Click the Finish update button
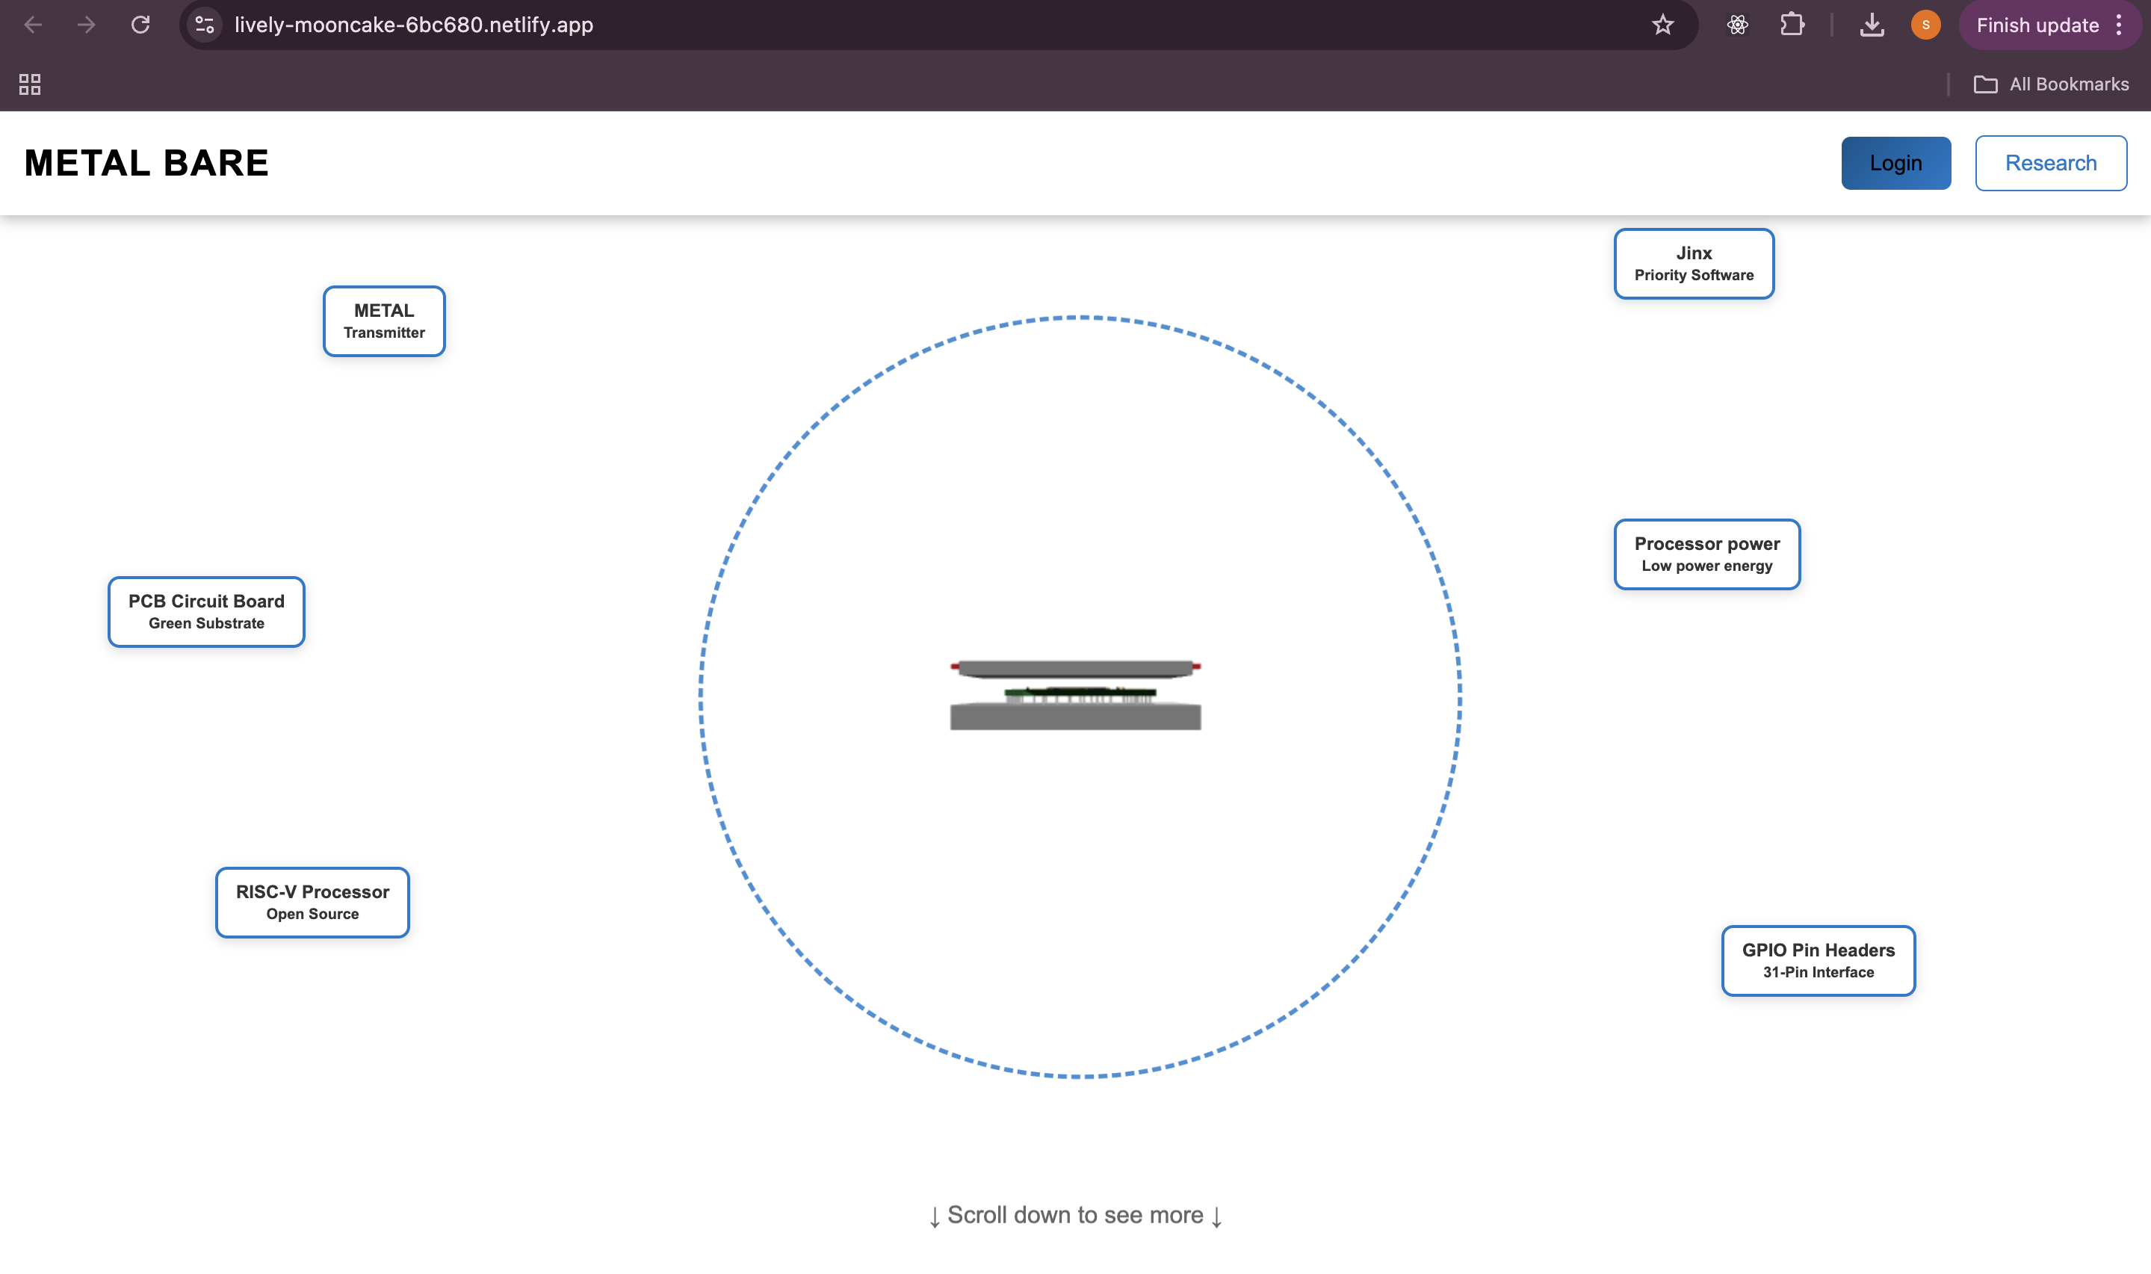Image resolution: width=2151 pixels, height=1274 pixels. 2037,25
